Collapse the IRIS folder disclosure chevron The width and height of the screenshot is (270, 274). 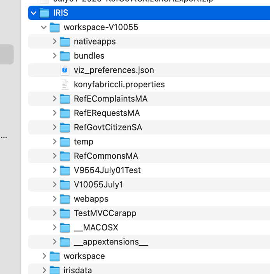point(33,13)
